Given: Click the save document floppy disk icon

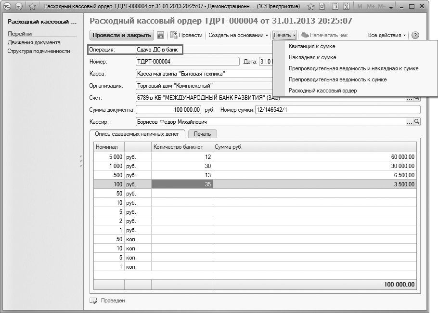Looking at the screenshot, I should 161,35.
